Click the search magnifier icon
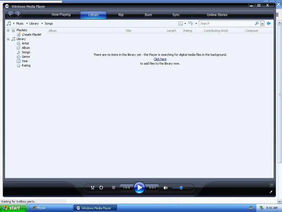The image size is (282, 212). (x=257, y=23)
